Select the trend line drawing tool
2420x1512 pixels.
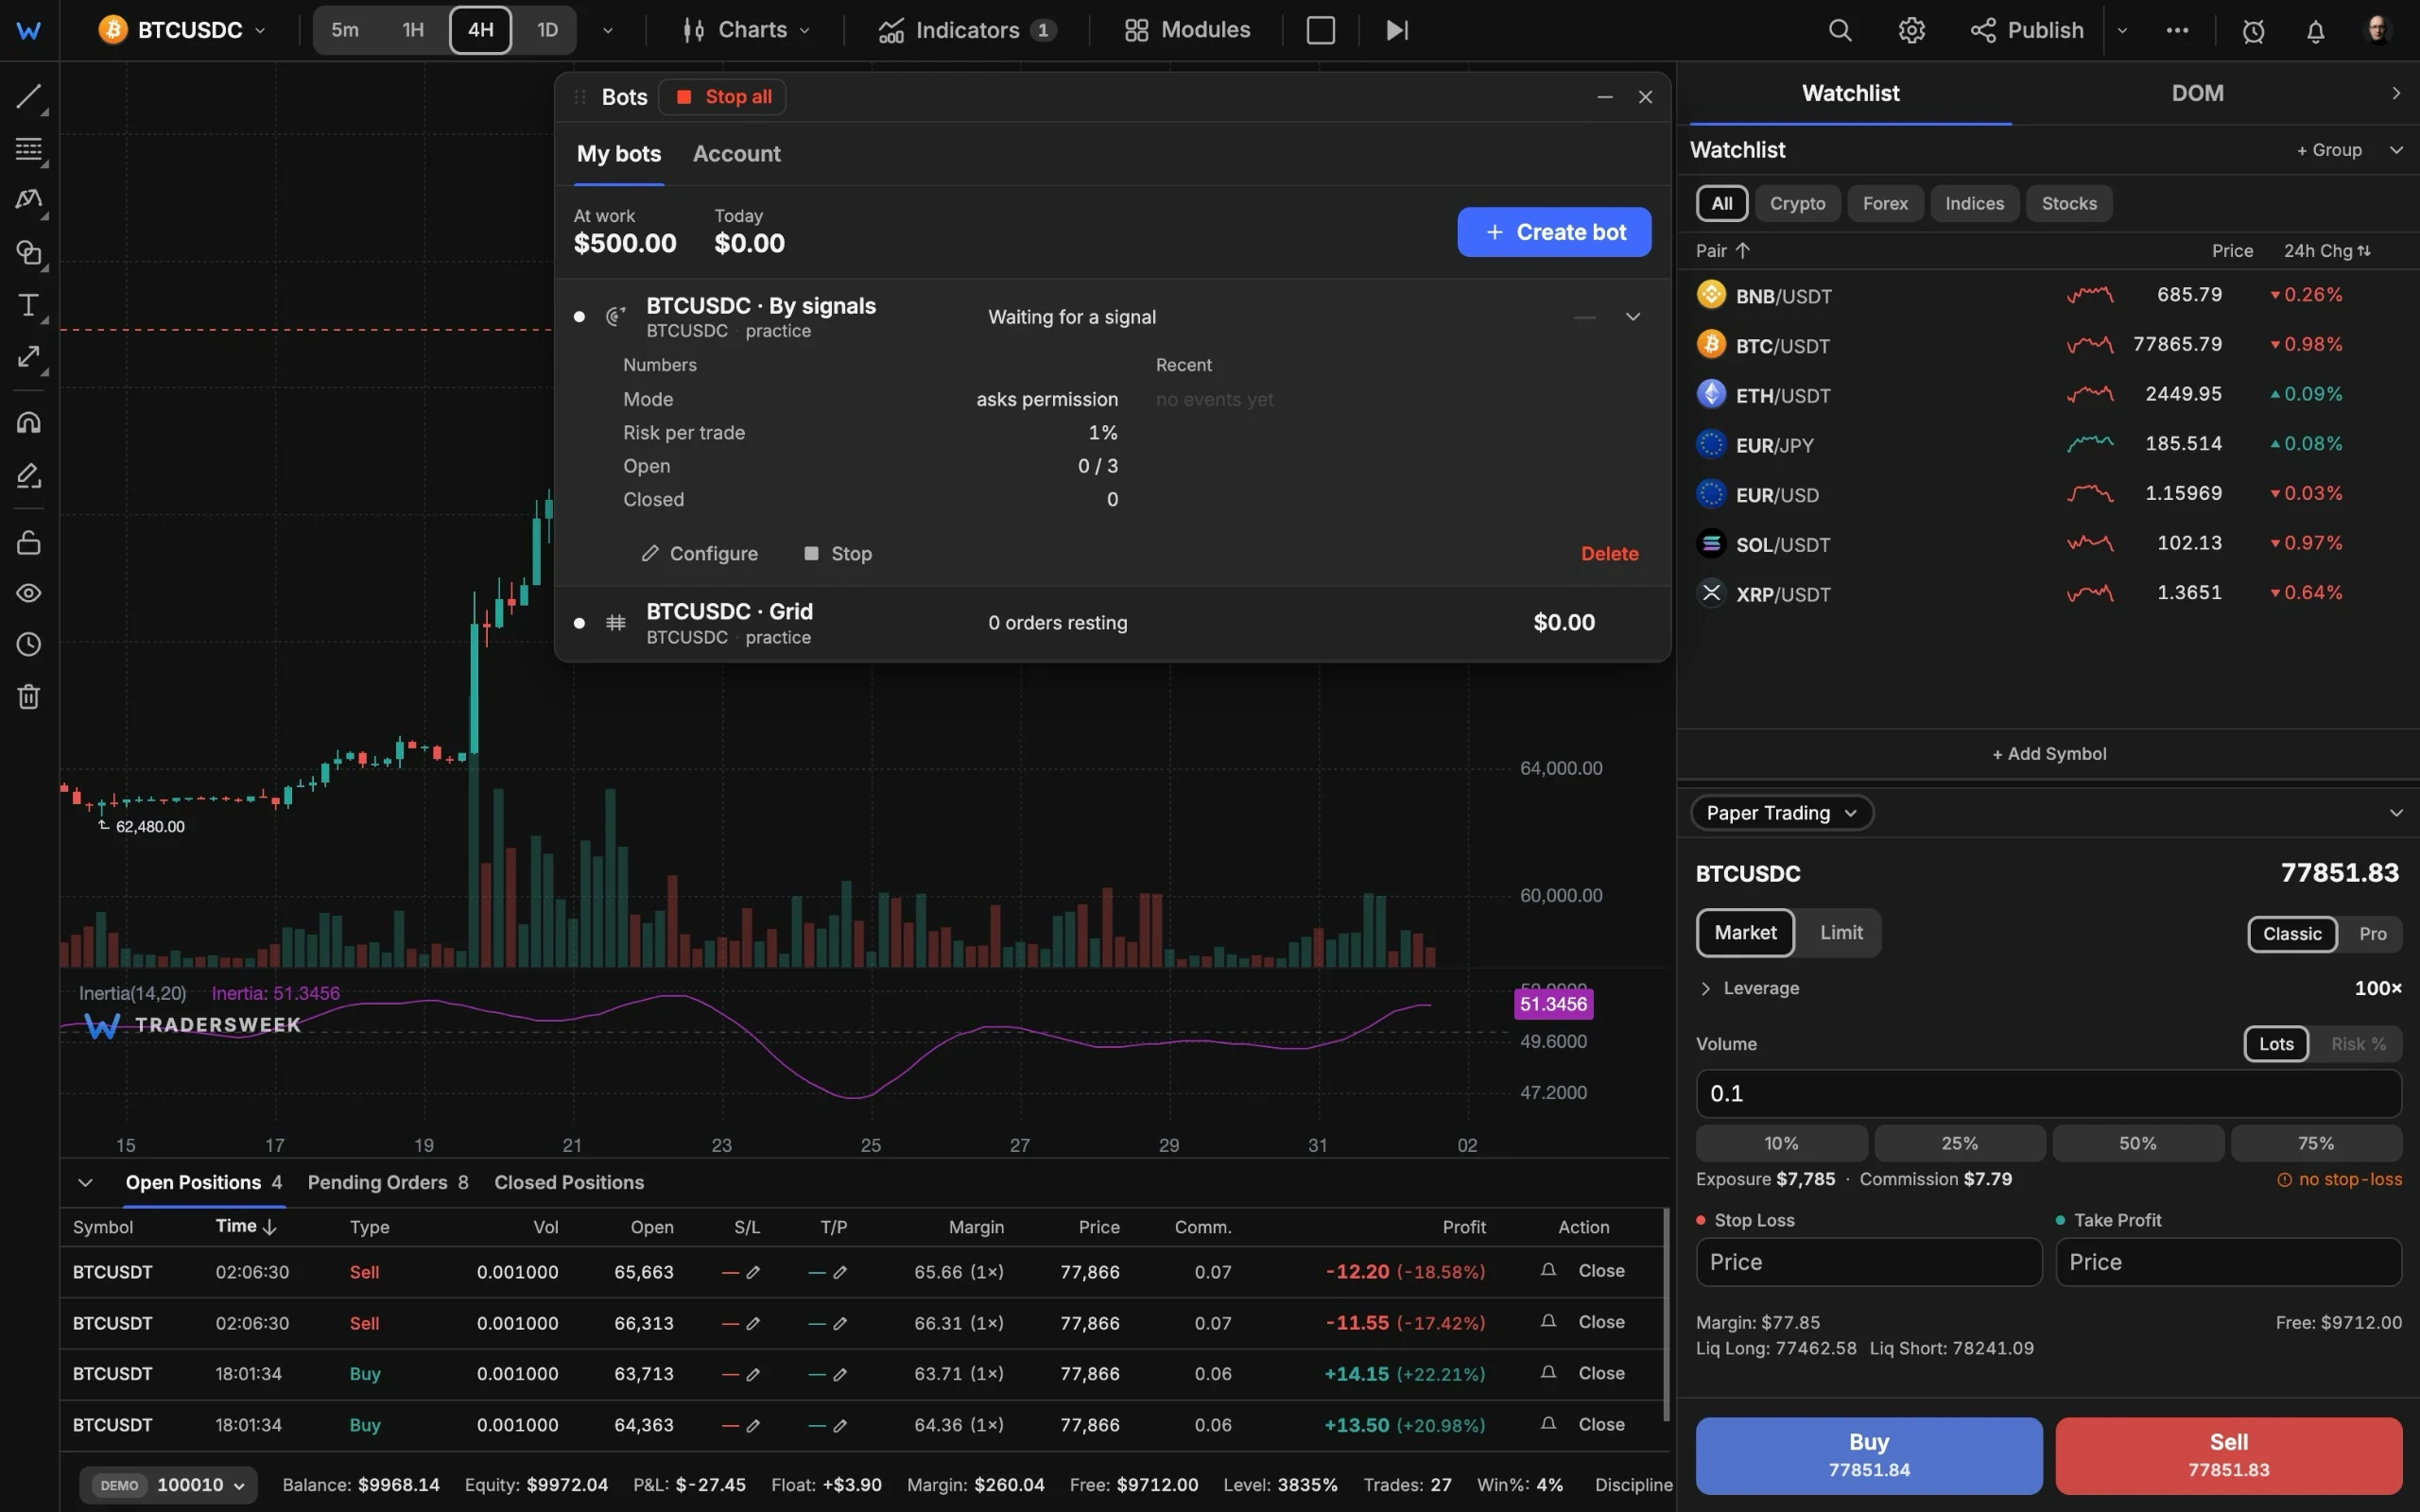29,97
